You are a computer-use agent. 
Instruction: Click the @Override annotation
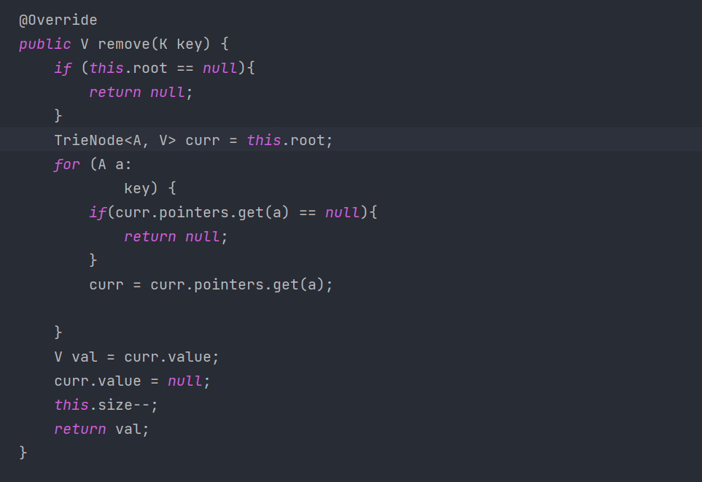(x=58, y=20)
